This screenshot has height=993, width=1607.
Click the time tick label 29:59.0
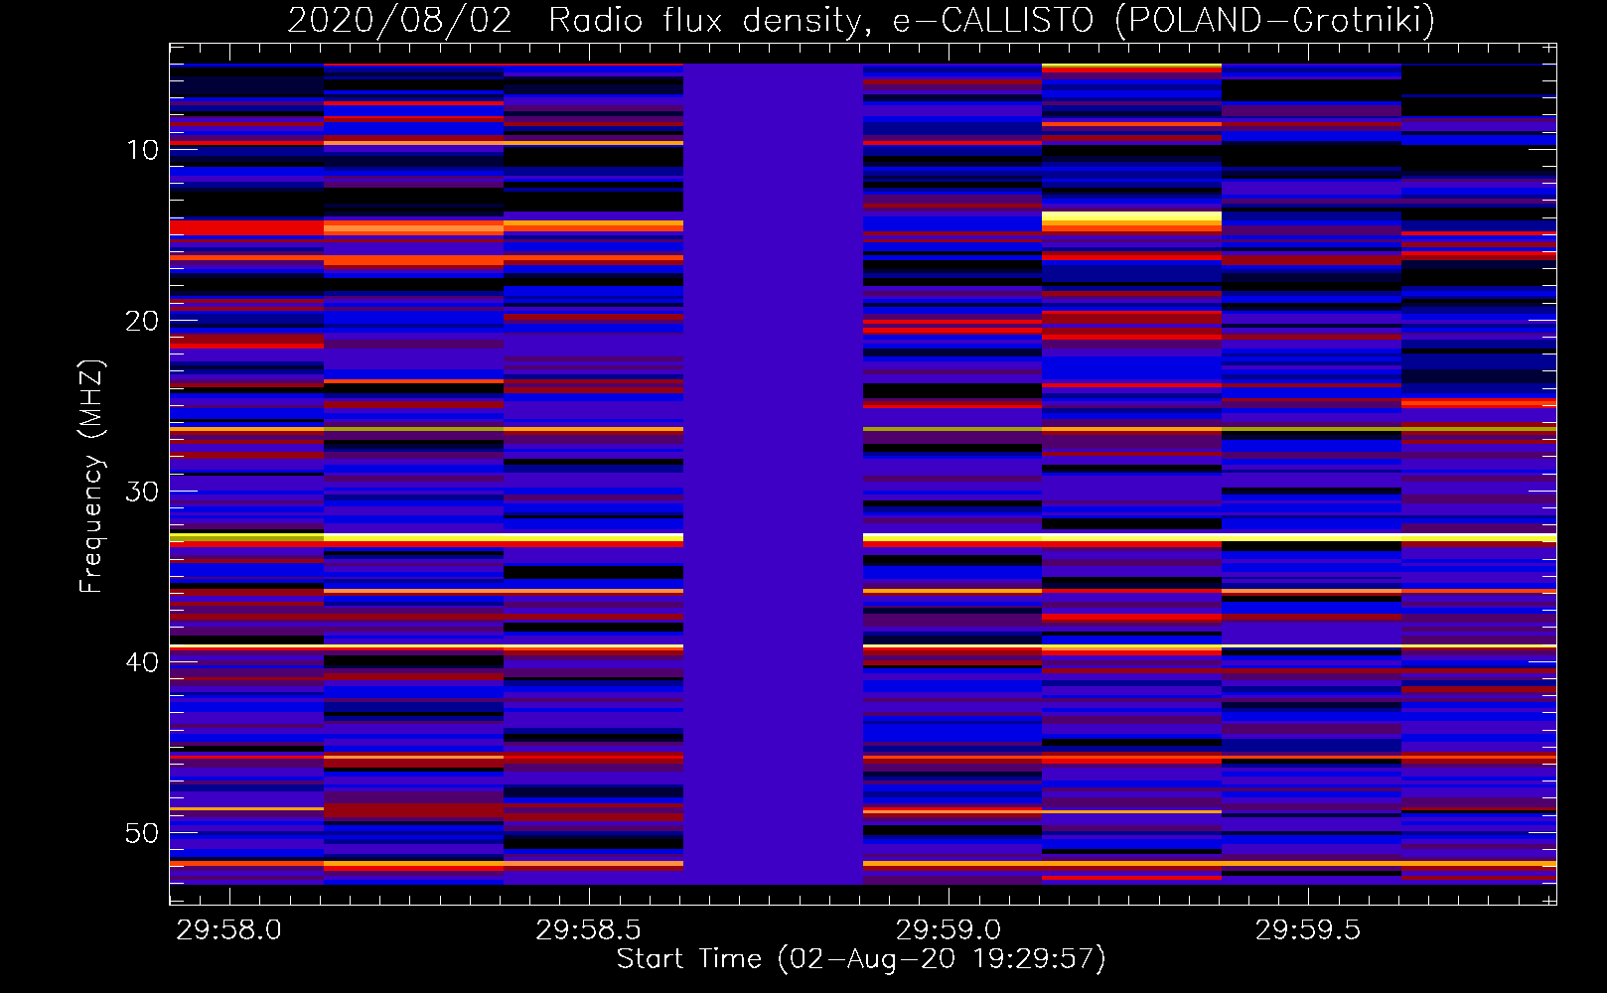click(x=949, y=930)
